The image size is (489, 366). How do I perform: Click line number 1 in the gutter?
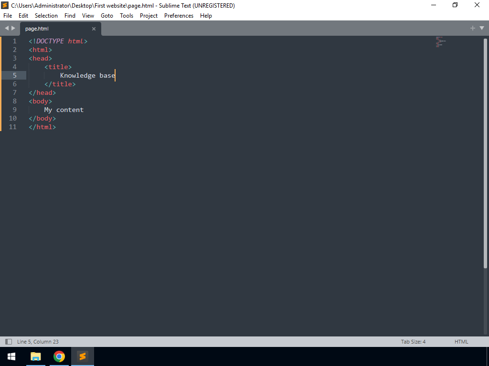[x=14, y=41]
